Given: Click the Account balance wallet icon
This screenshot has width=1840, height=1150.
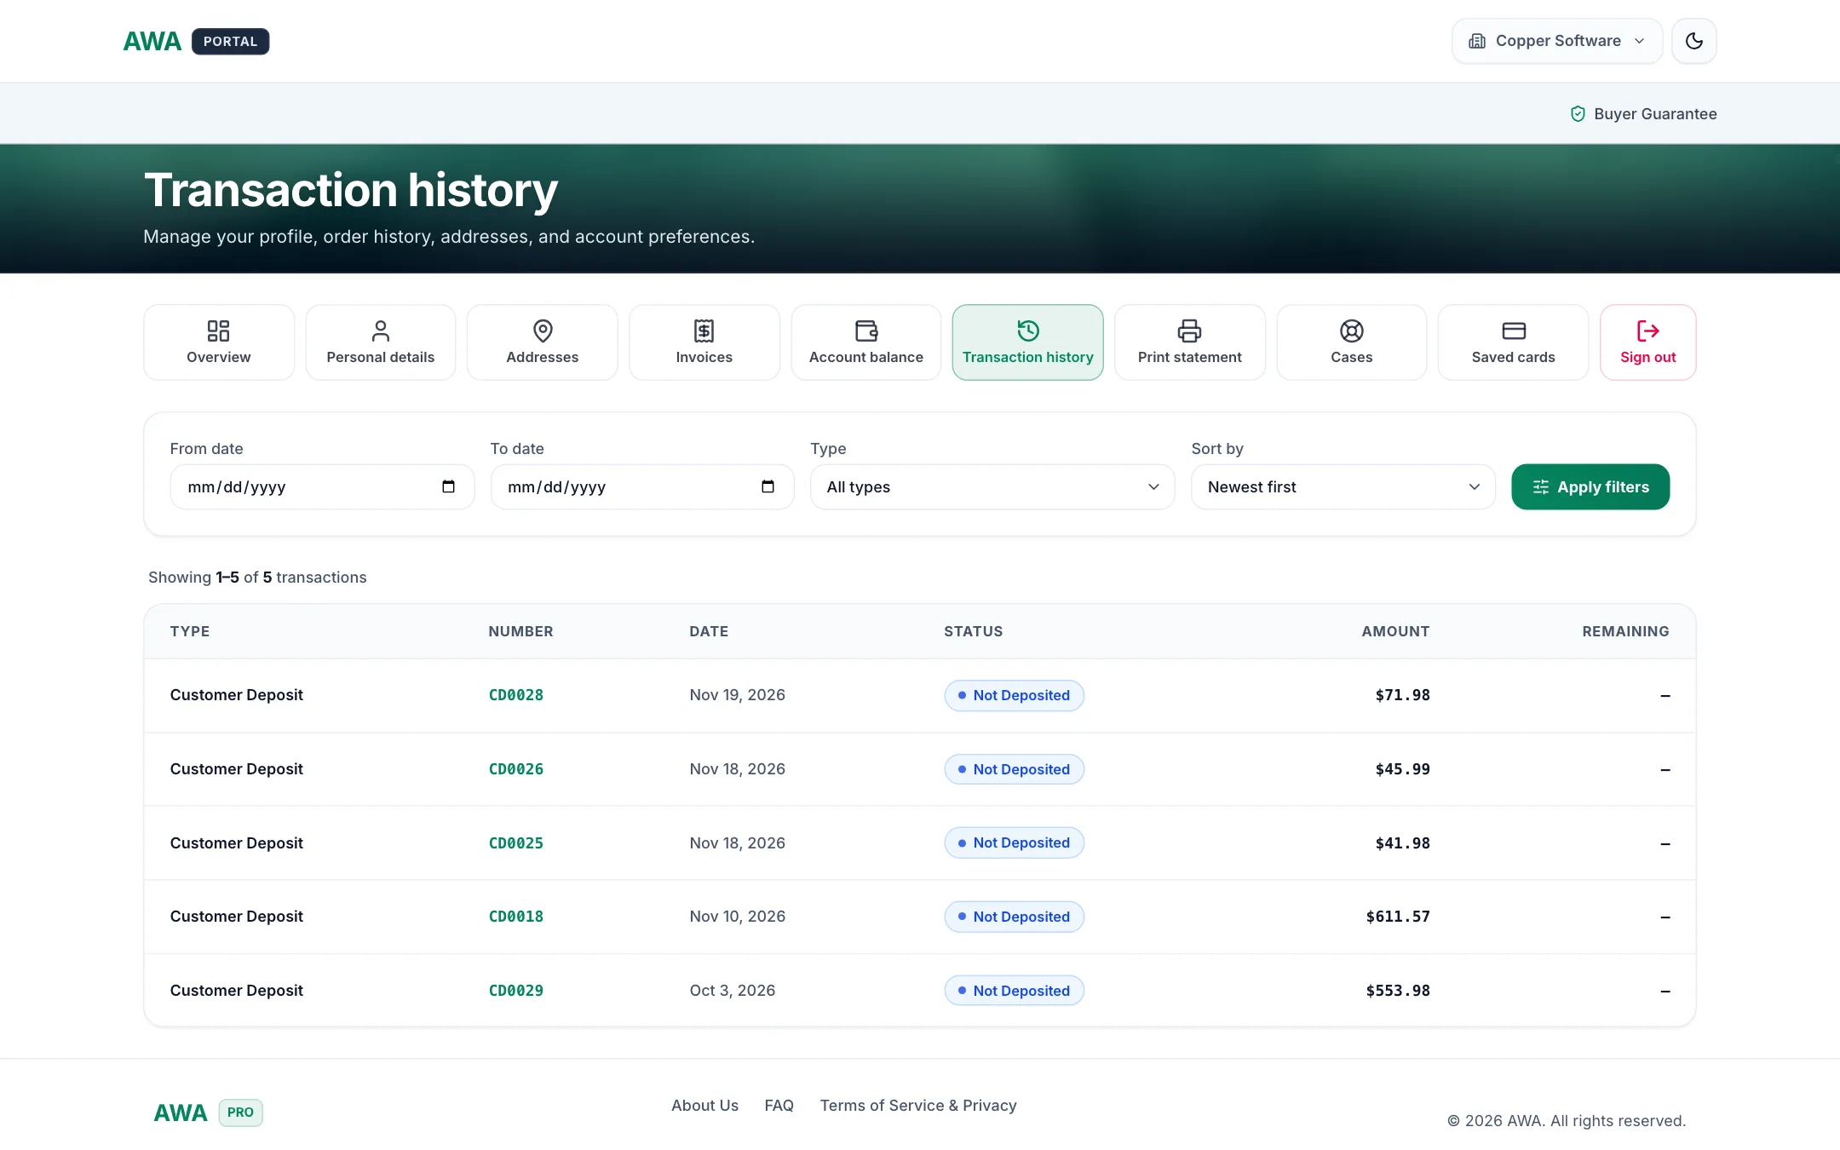Looking at the screenshot, I should (x=866, y=331).
